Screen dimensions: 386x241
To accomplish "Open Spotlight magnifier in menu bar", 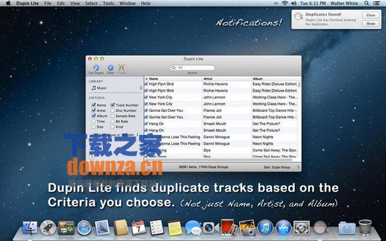I will (x=367, y=3).
